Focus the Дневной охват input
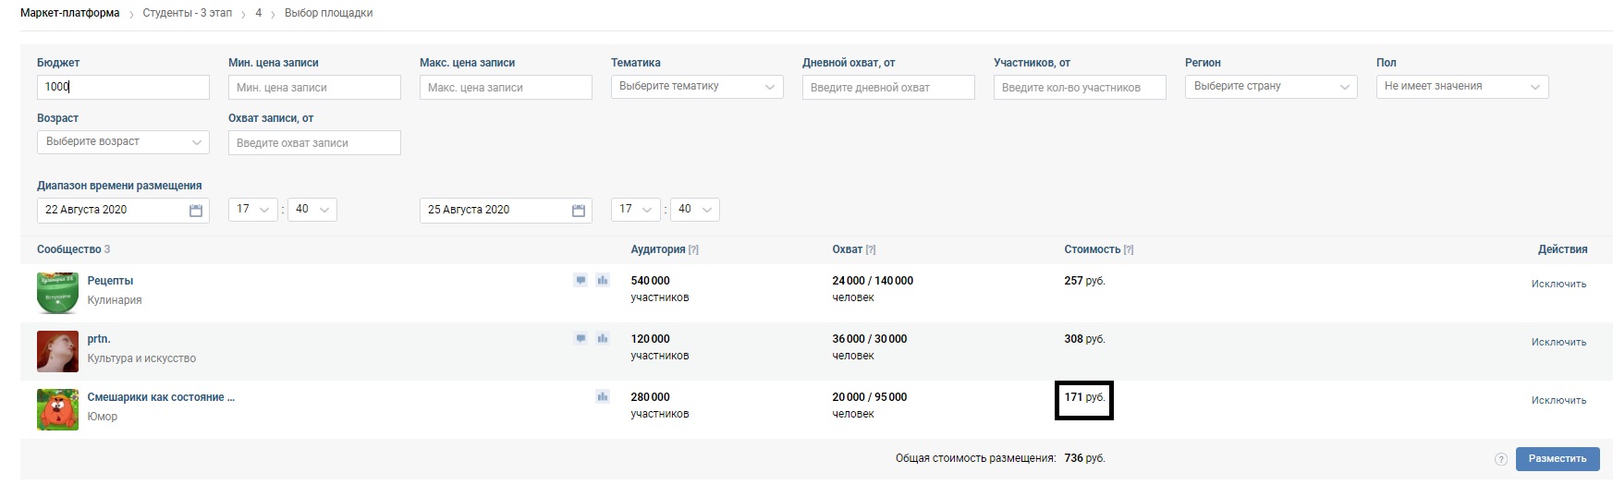Image resolution: width=1613 pixels, height=497 pixels. 888,87
